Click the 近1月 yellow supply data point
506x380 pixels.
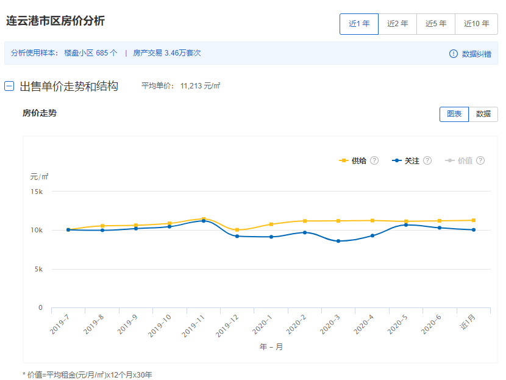click(x=474, y=220)
